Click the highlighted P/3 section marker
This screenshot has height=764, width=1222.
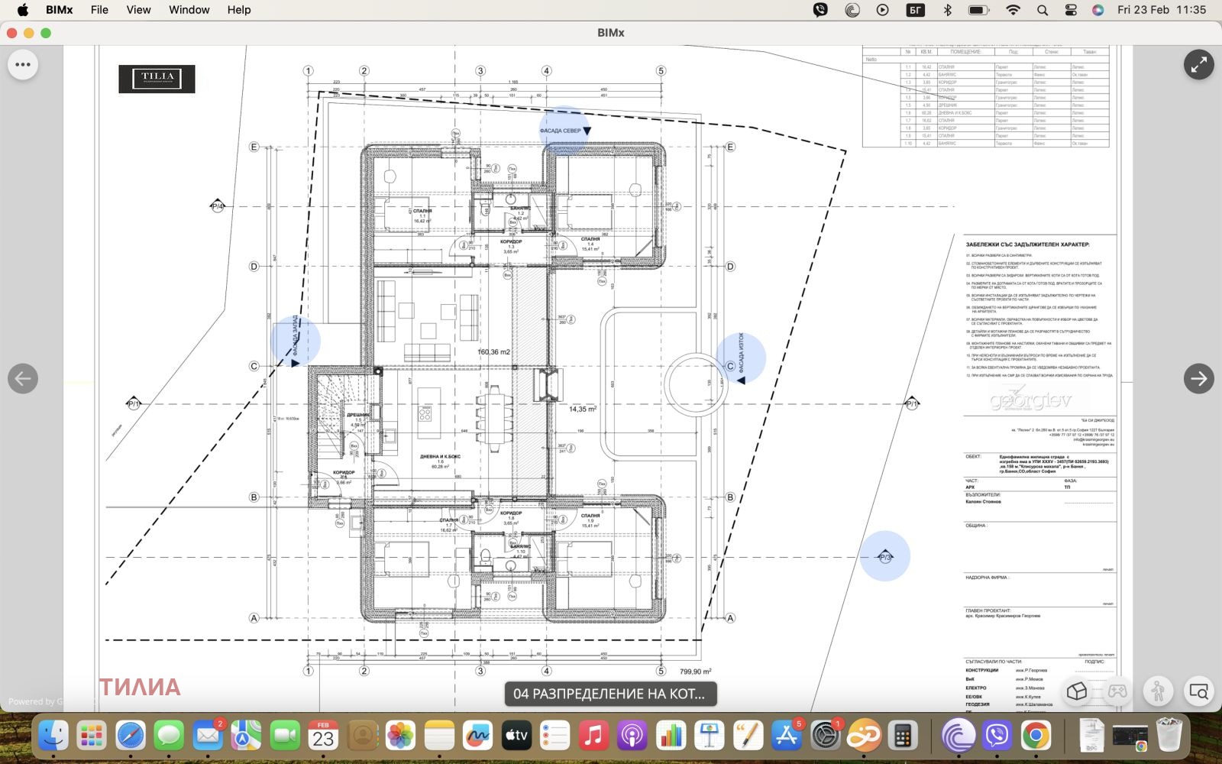885,556
